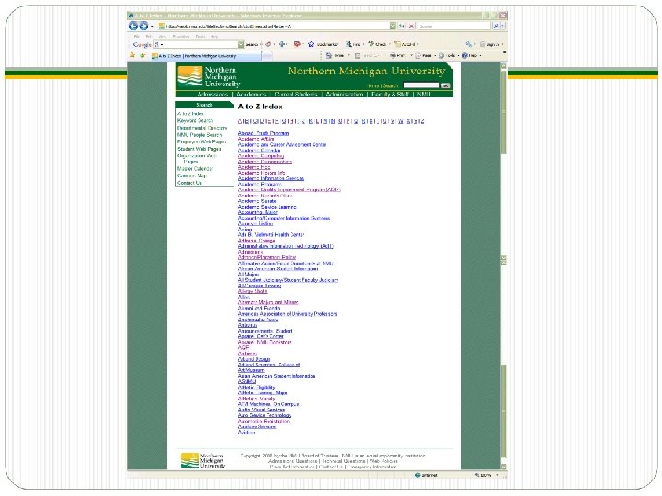Click the IE Google search box
The height and width of the screenshot is (496, 662).
454,26
